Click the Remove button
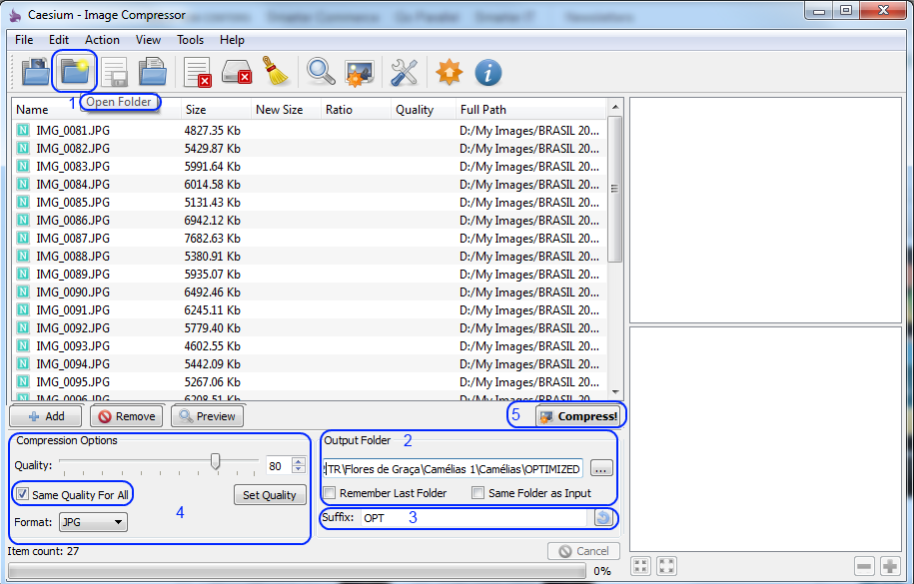This screenshot has width=914, height=584. coord(127,416)
